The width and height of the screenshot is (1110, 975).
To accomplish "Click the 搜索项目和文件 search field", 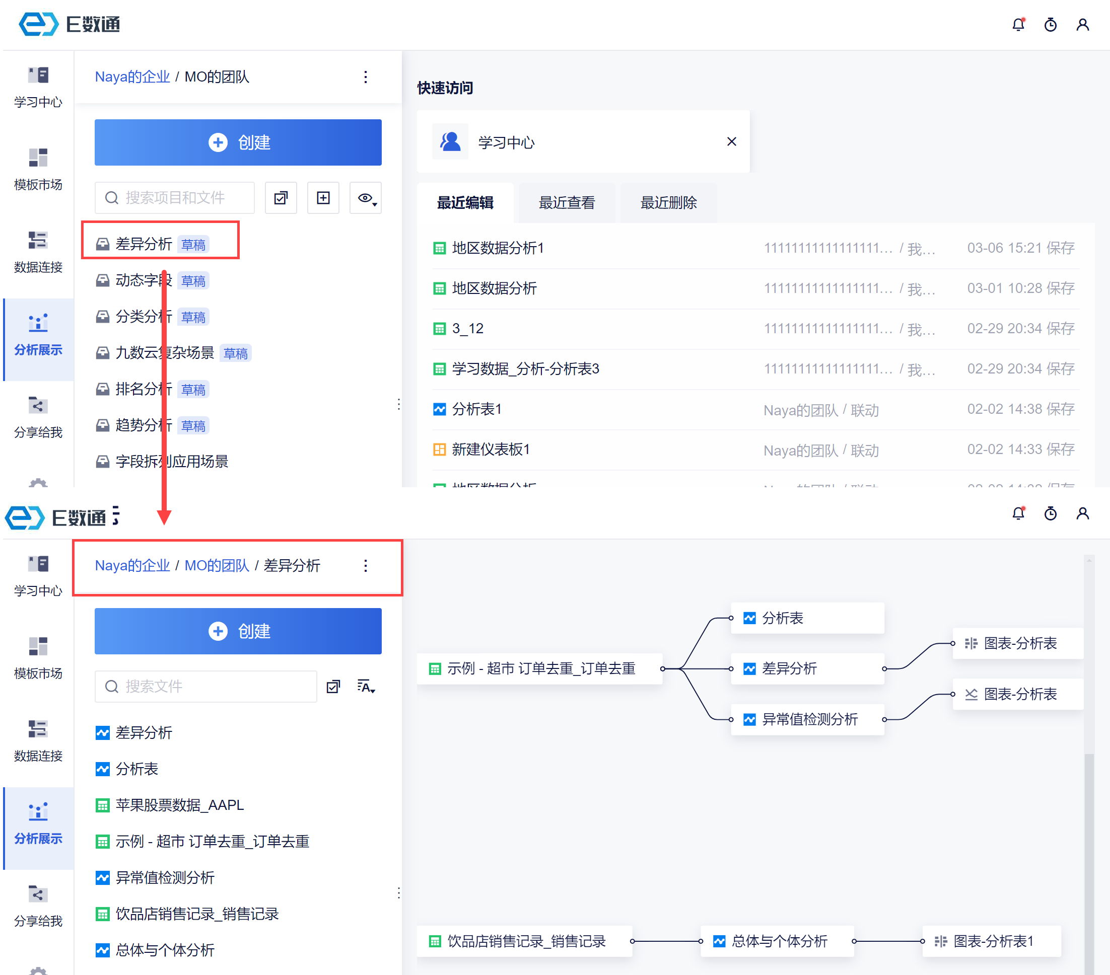I will click(x=175, y=198).
